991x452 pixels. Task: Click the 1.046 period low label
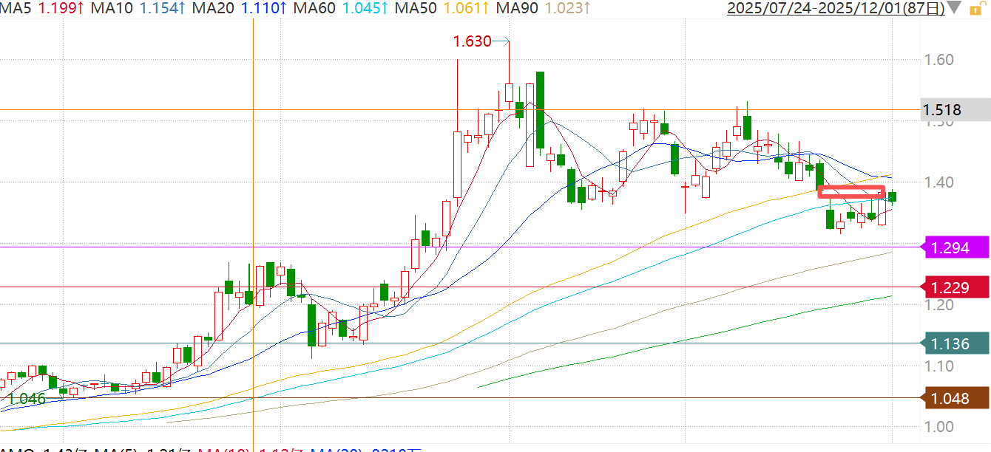pyautogui.click(x=27, y=398)
